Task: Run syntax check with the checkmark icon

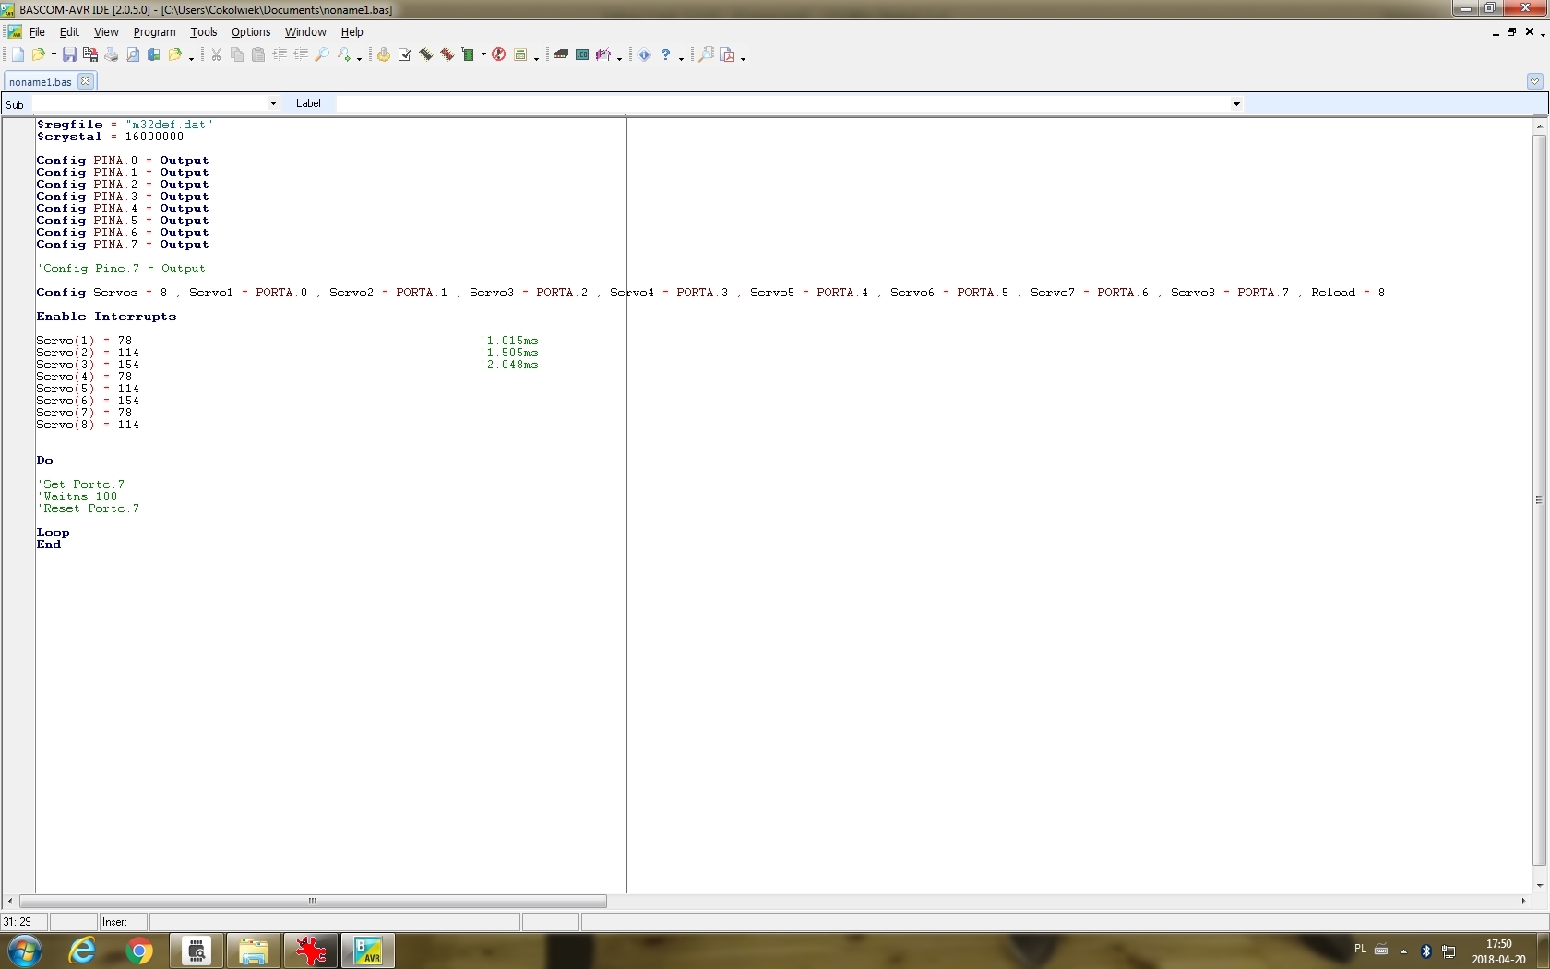Action: tap(405, 55)
